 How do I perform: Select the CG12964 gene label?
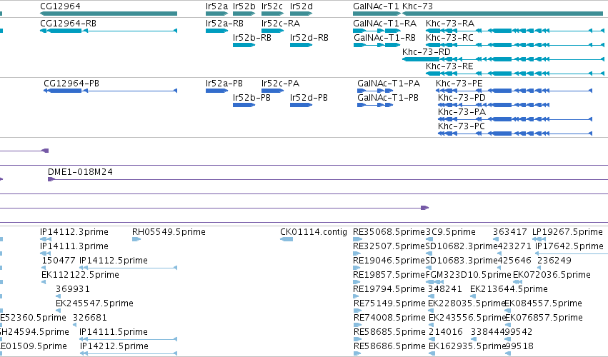click(60, 6)
